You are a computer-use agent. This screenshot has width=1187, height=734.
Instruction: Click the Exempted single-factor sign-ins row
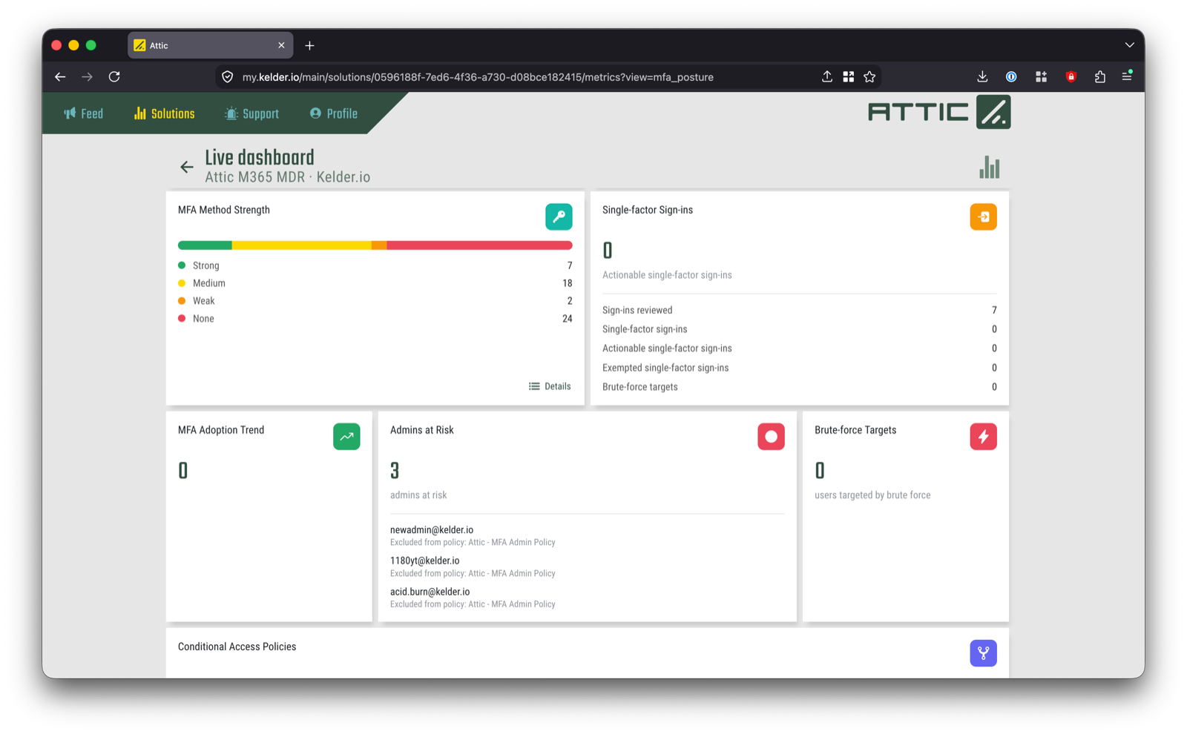pos(799,368)
